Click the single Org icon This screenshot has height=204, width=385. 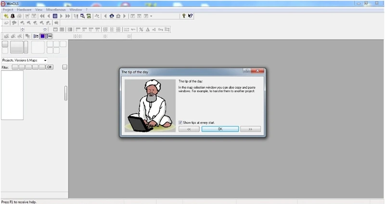(x=160, y=29)
